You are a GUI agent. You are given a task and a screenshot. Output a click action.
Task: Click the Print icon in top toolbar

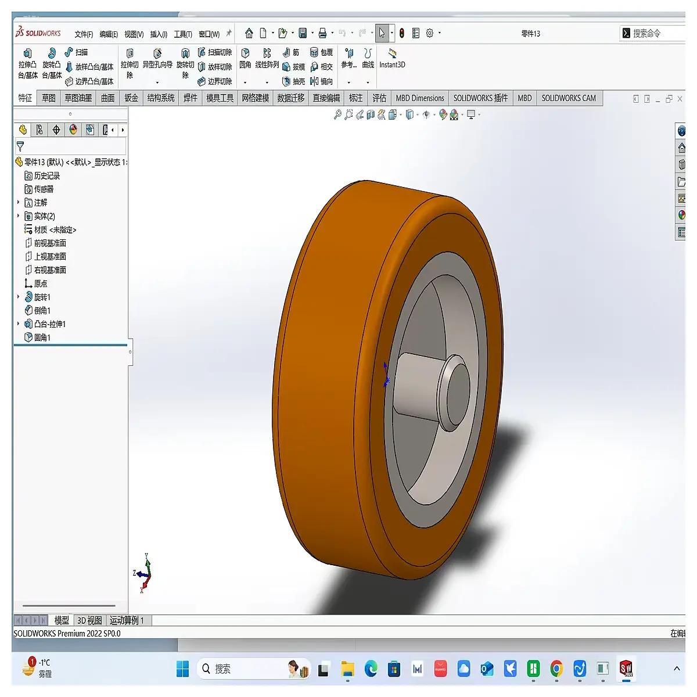point(322,33)
